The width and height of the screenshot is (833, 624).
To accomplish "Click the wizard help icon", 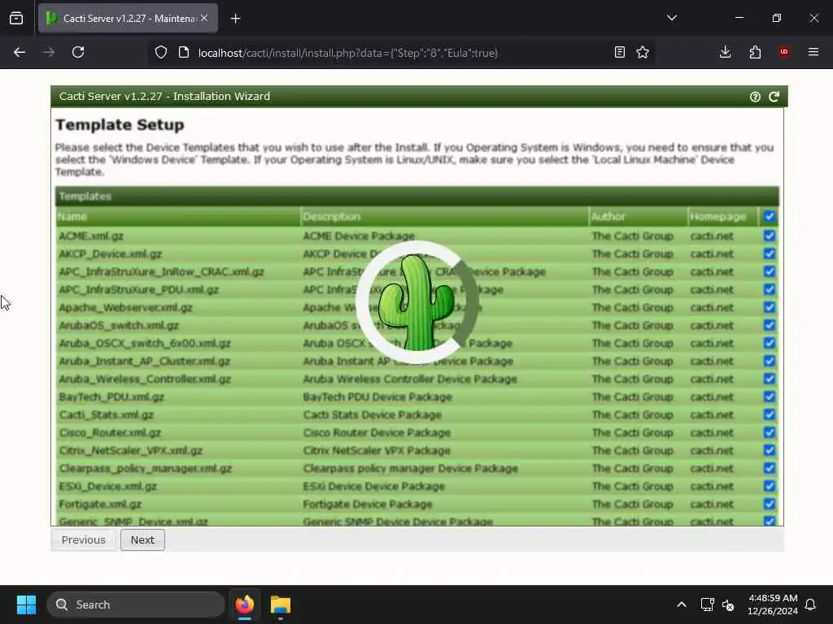I will (x=755, y=97).
